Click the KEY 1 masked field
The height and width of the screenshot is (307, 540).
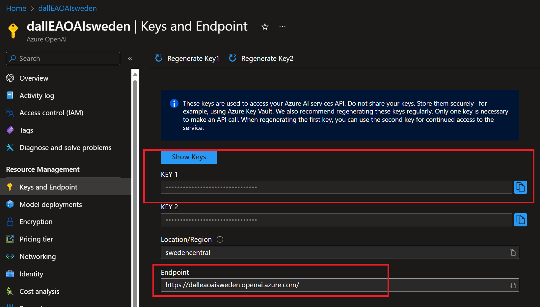coord(337,187)
